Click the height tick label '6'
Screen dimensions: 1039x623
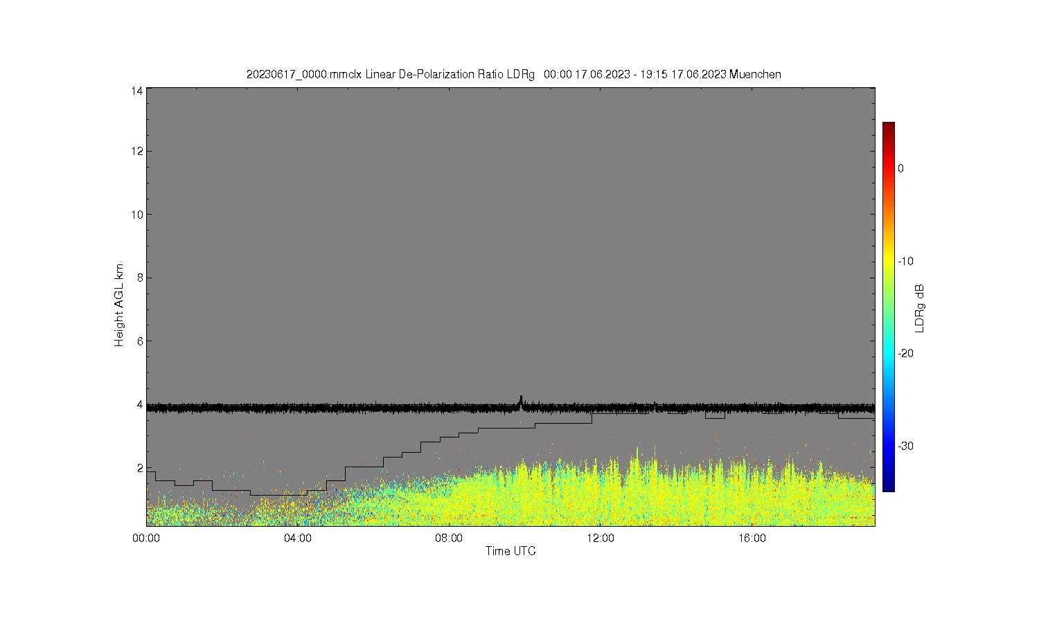click(140, 341)
